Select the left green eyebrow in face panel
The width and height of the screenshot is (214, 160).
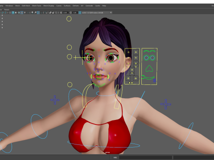coord(146,51)
